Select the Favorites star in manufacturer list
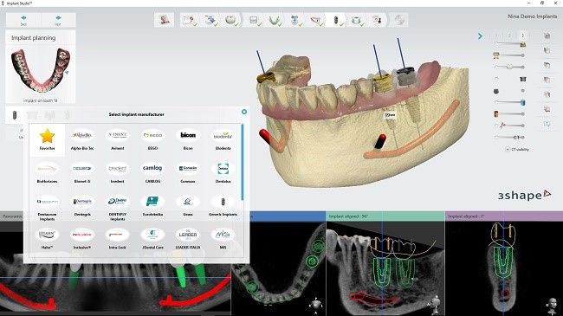Viewport: 563px width, 316px height. 47,139
